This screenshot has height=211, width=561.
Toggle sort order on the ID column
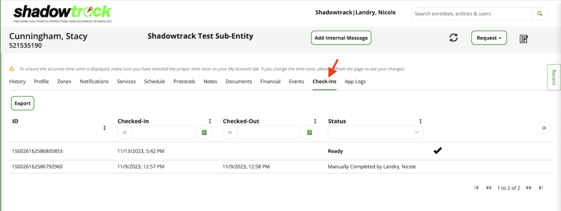click(x=104, y=128)
